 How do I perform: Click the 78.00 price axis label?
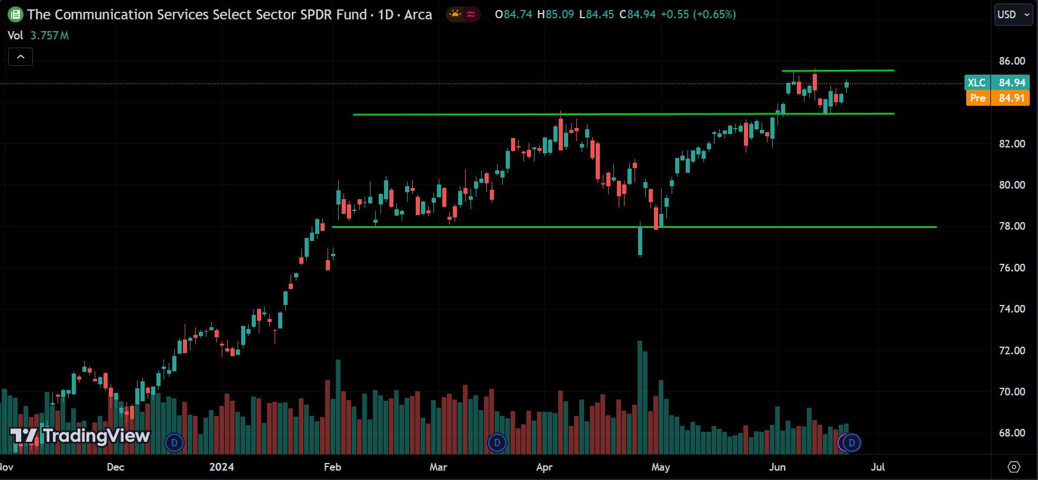1012,226
